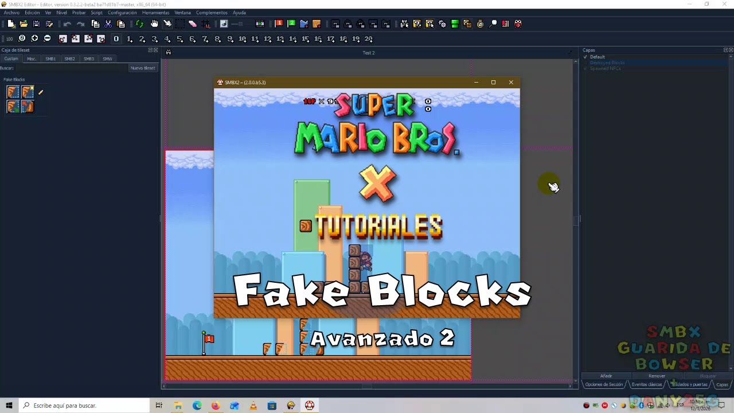The height and width of the screenshot is (413, 734).
Task: Switch to the SMB3 tileset tab
Action: (88, 59)
